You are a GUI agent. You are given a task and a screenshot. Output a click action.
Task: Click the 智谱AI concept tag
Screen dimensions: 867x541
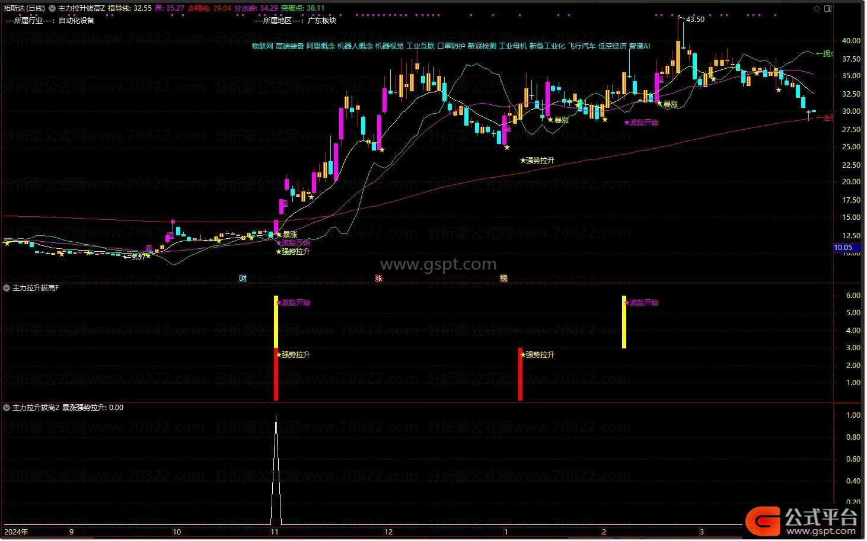pos(639,46)
